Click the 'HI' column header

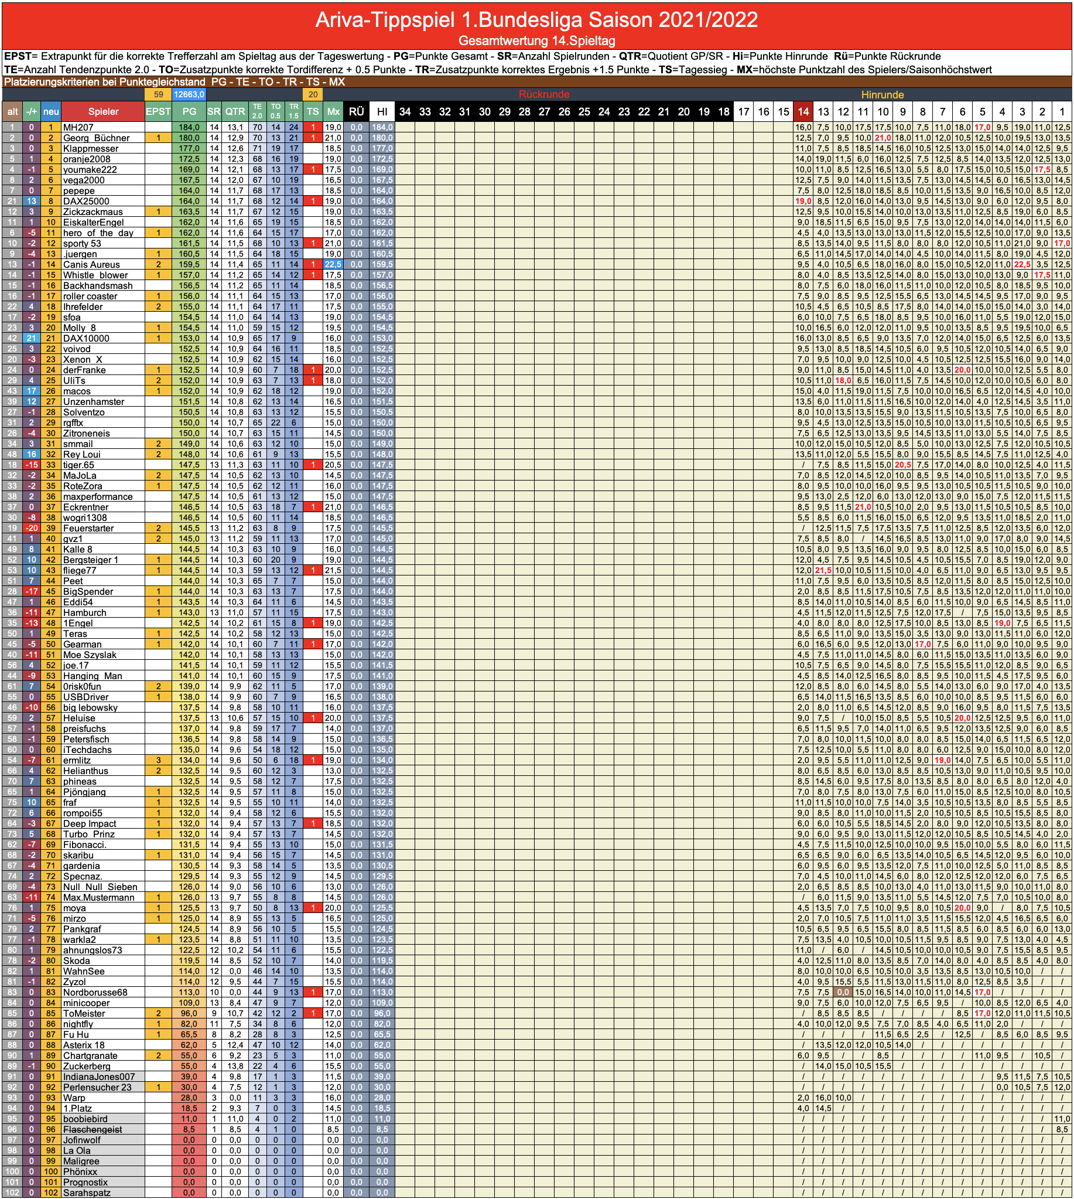[382, 111]
